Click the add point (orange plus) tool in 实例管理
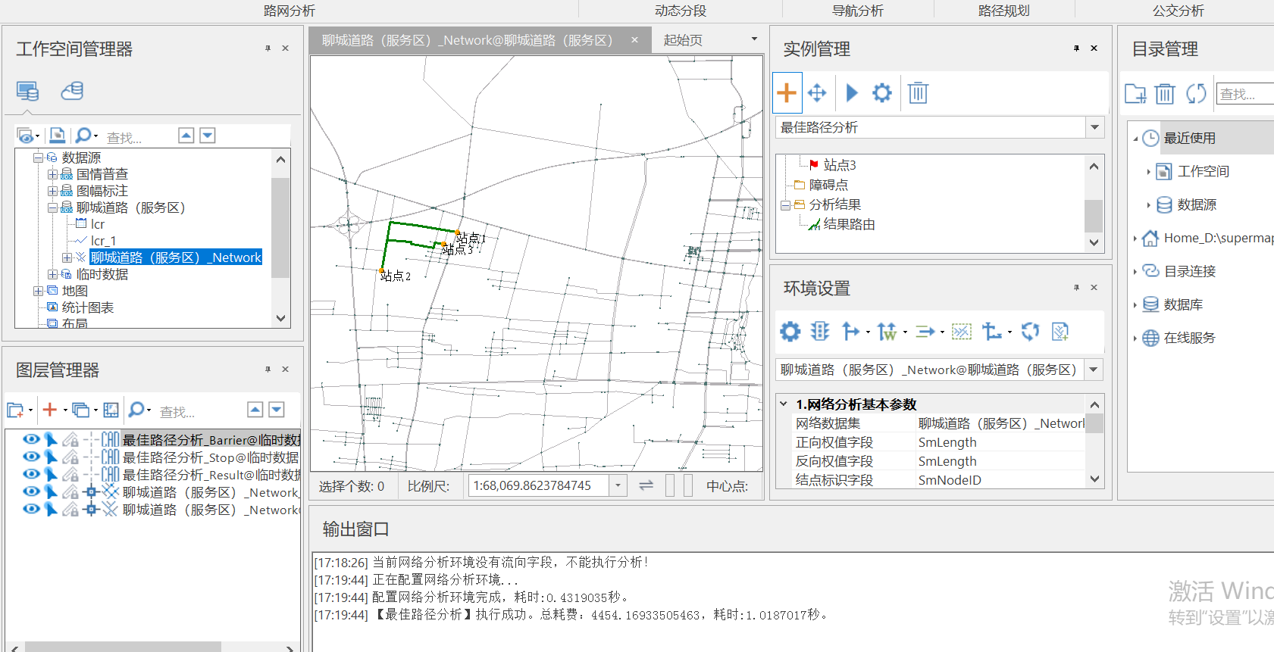Viewport: 1274px width, 652px height. tap(787, 93)
